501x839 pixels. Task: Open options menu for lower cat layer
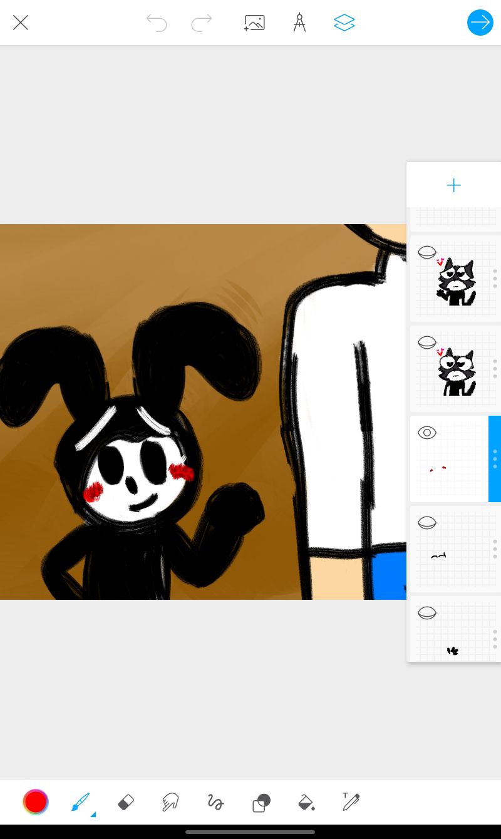pyautogui.click(x=495, y=369)
